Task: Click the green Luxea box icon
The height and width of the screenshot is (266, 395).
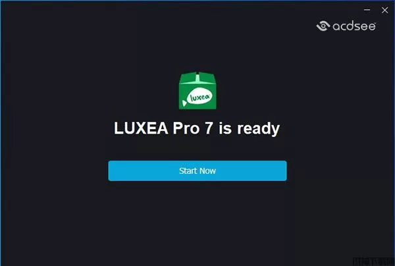Action: click(197, 91)
